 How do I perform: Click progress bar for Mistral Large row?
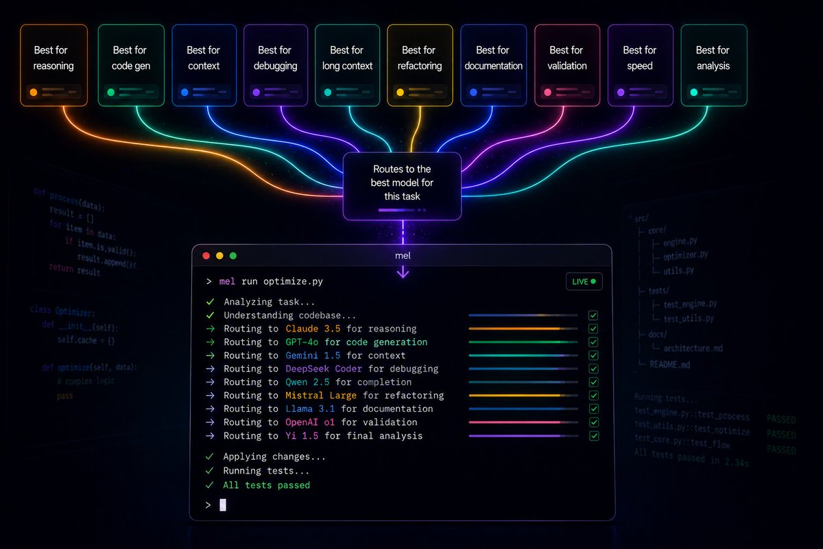pos(523,395)
